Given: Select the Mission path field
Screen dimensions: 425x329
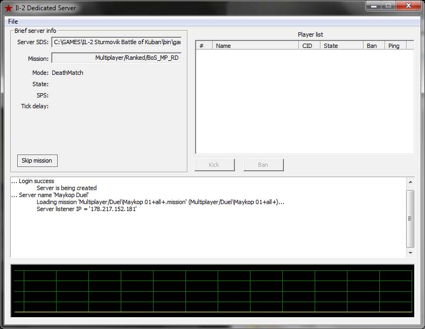Looking at the screenshot, I should click(116, 58).
